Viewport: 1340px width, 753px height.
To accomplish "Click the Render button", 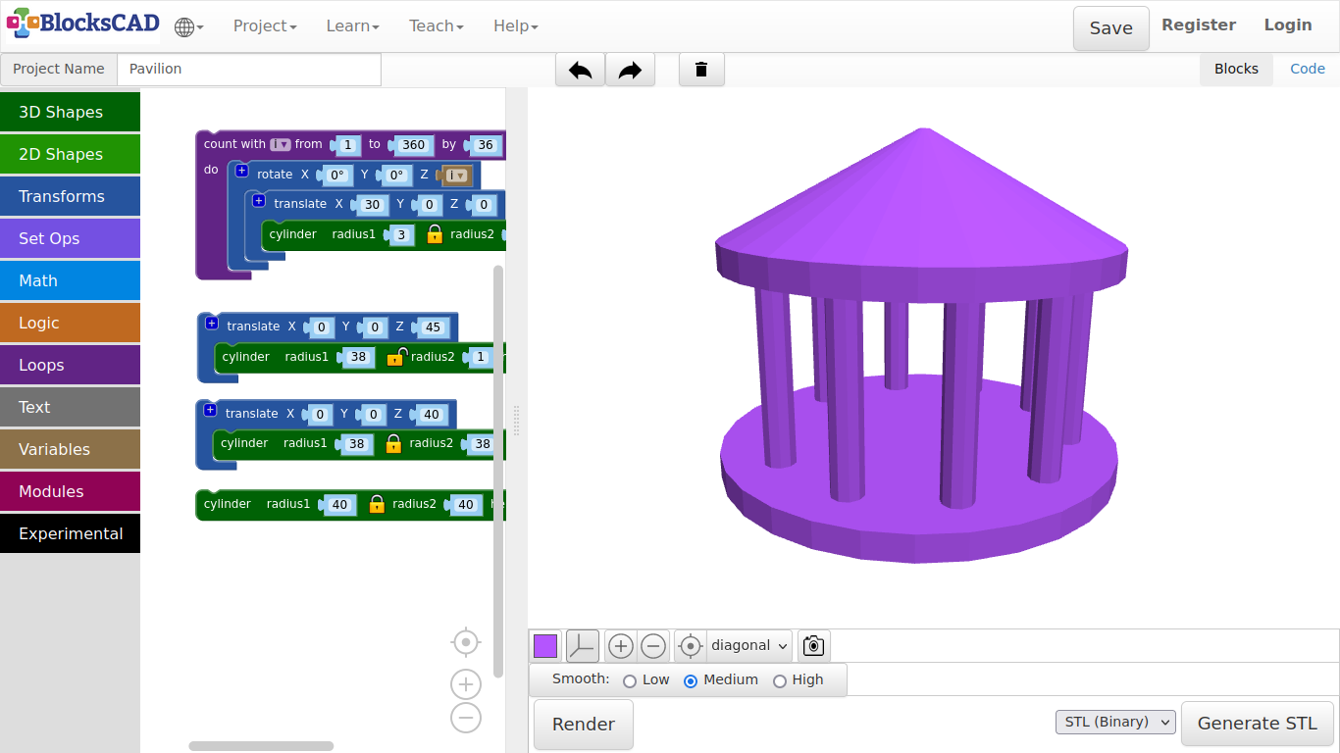I will [x=584, y=725].
